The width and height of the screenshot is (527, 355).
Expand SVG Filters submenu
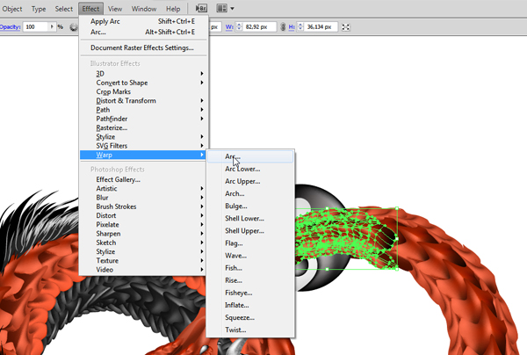(x=143, y=146)
